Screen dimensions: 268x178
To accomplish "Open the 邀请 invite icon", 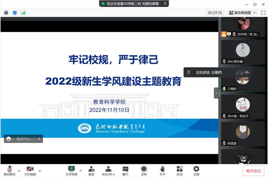I will click(91, 171).
